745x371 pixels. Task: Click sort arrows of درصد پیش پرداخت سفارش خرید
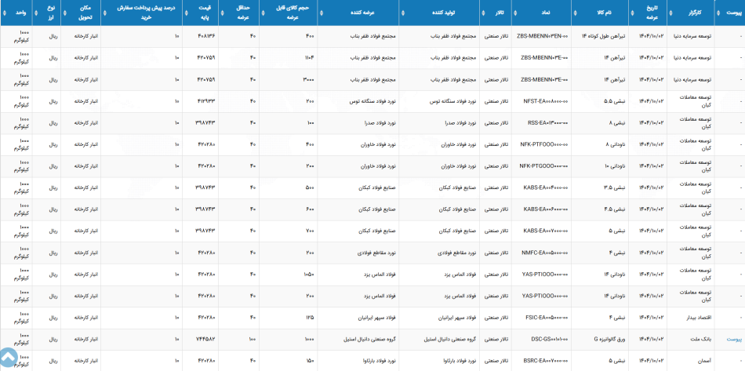tap(106, 14)
